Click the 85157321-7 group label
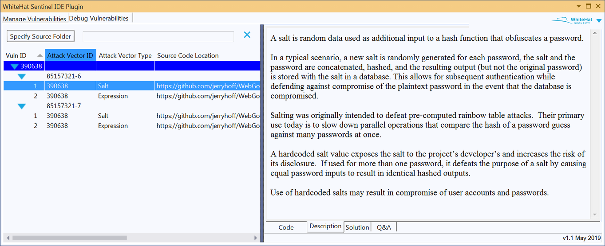This screenshot has height=246, width=605. [x=64, y=106]
